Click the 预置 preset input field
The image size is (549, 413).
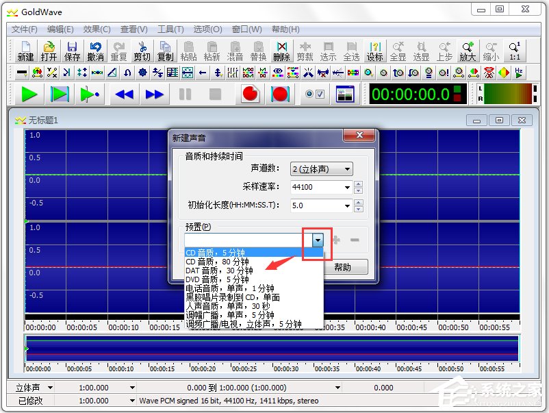tap(248, 240)
